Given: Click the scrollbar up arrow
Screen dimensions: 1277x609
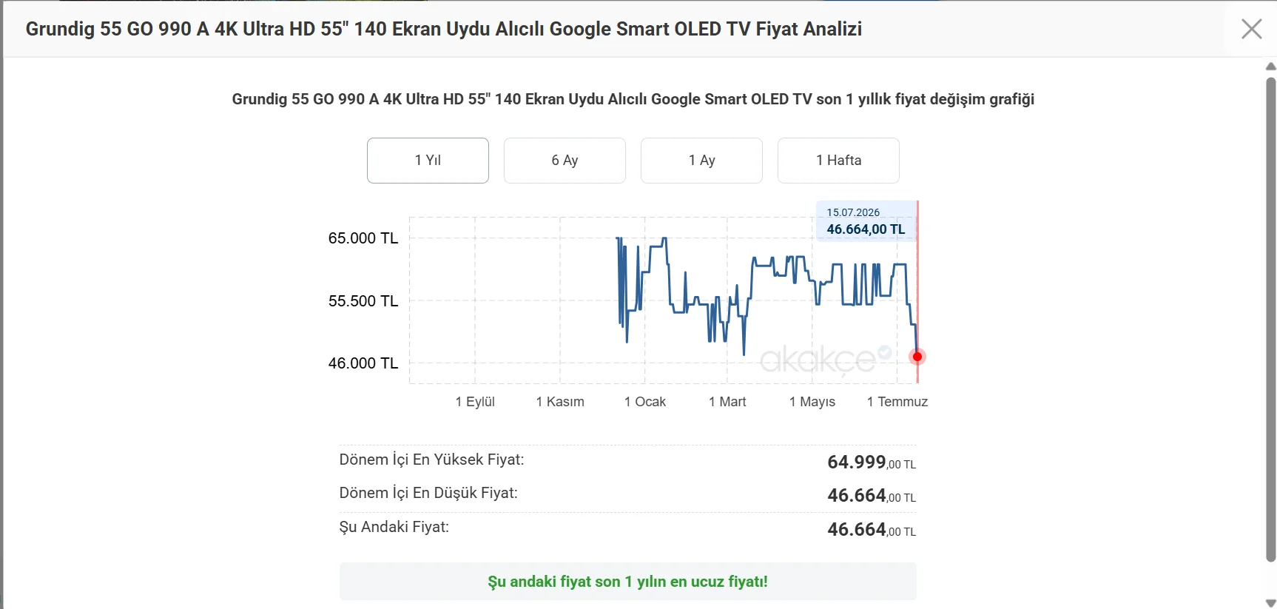Looking at the screenshot, I should [x=1270, y=67].
